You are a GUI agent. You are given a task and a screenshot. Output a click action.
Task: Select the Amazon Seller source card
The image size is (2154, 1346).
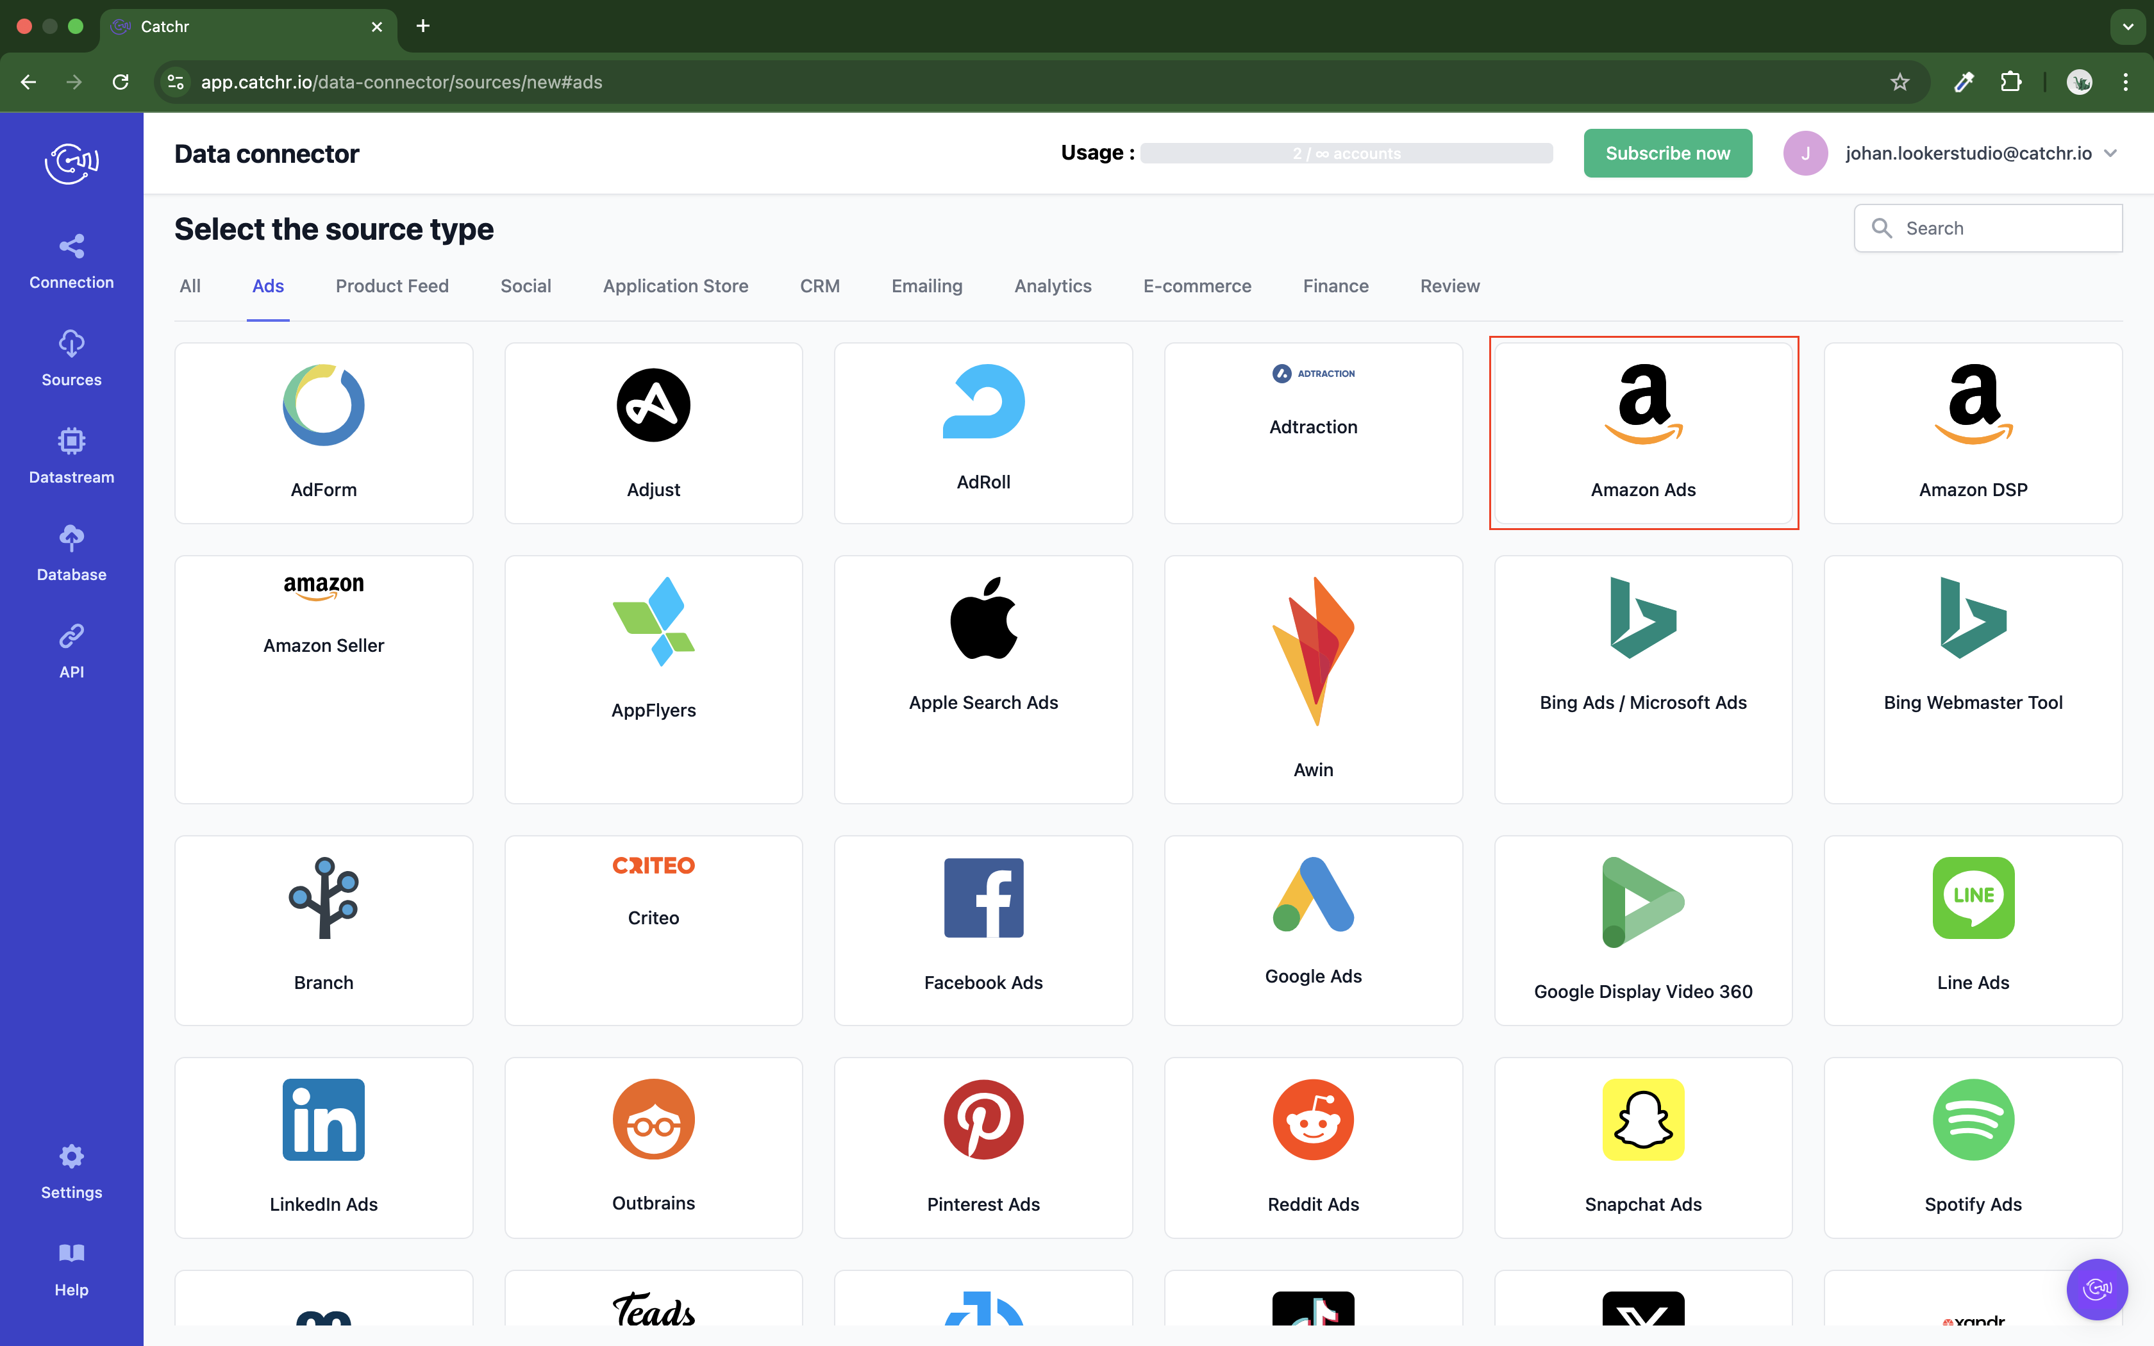click(323, 680)
